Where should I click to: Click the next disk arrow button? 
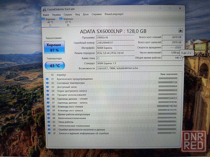[181, 30]
